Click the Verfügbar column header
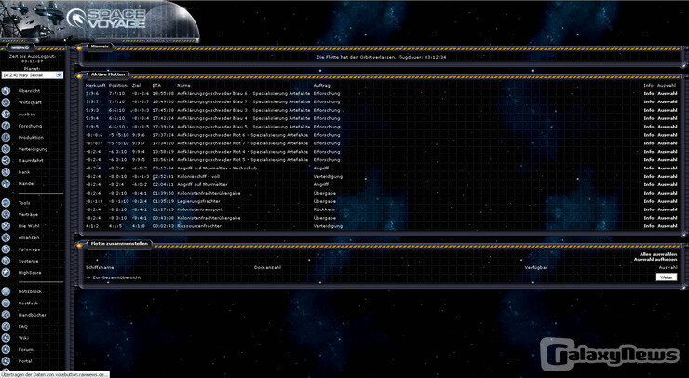689x378 pixels. [536, 267]
